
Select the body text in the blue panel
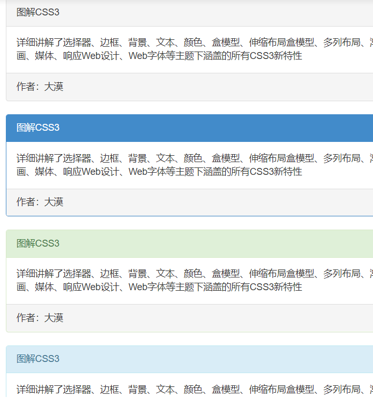click(194, 165)
